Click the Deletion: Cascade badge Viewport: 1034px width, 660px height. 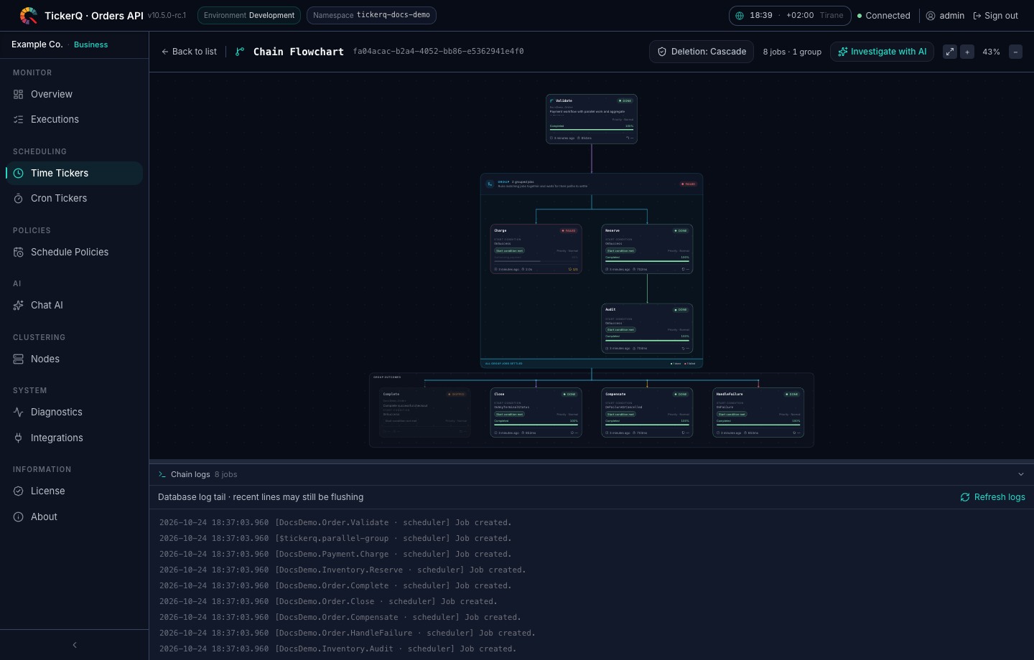click(x=702, y=52)
